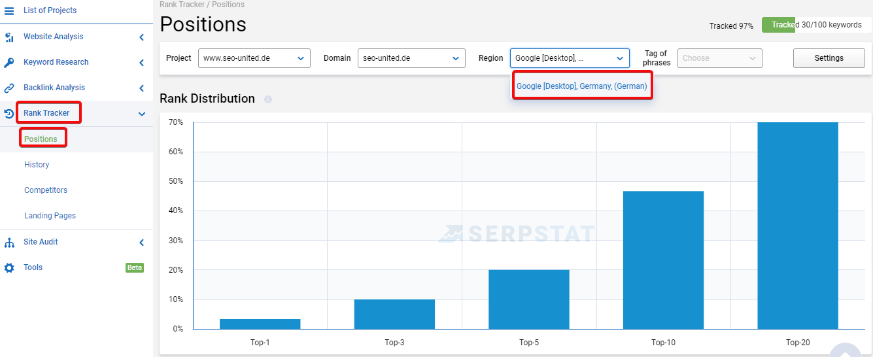Click the Beta badge next to Tools
Viewport: 873px width, 357px height.
(x=135, y=267)
